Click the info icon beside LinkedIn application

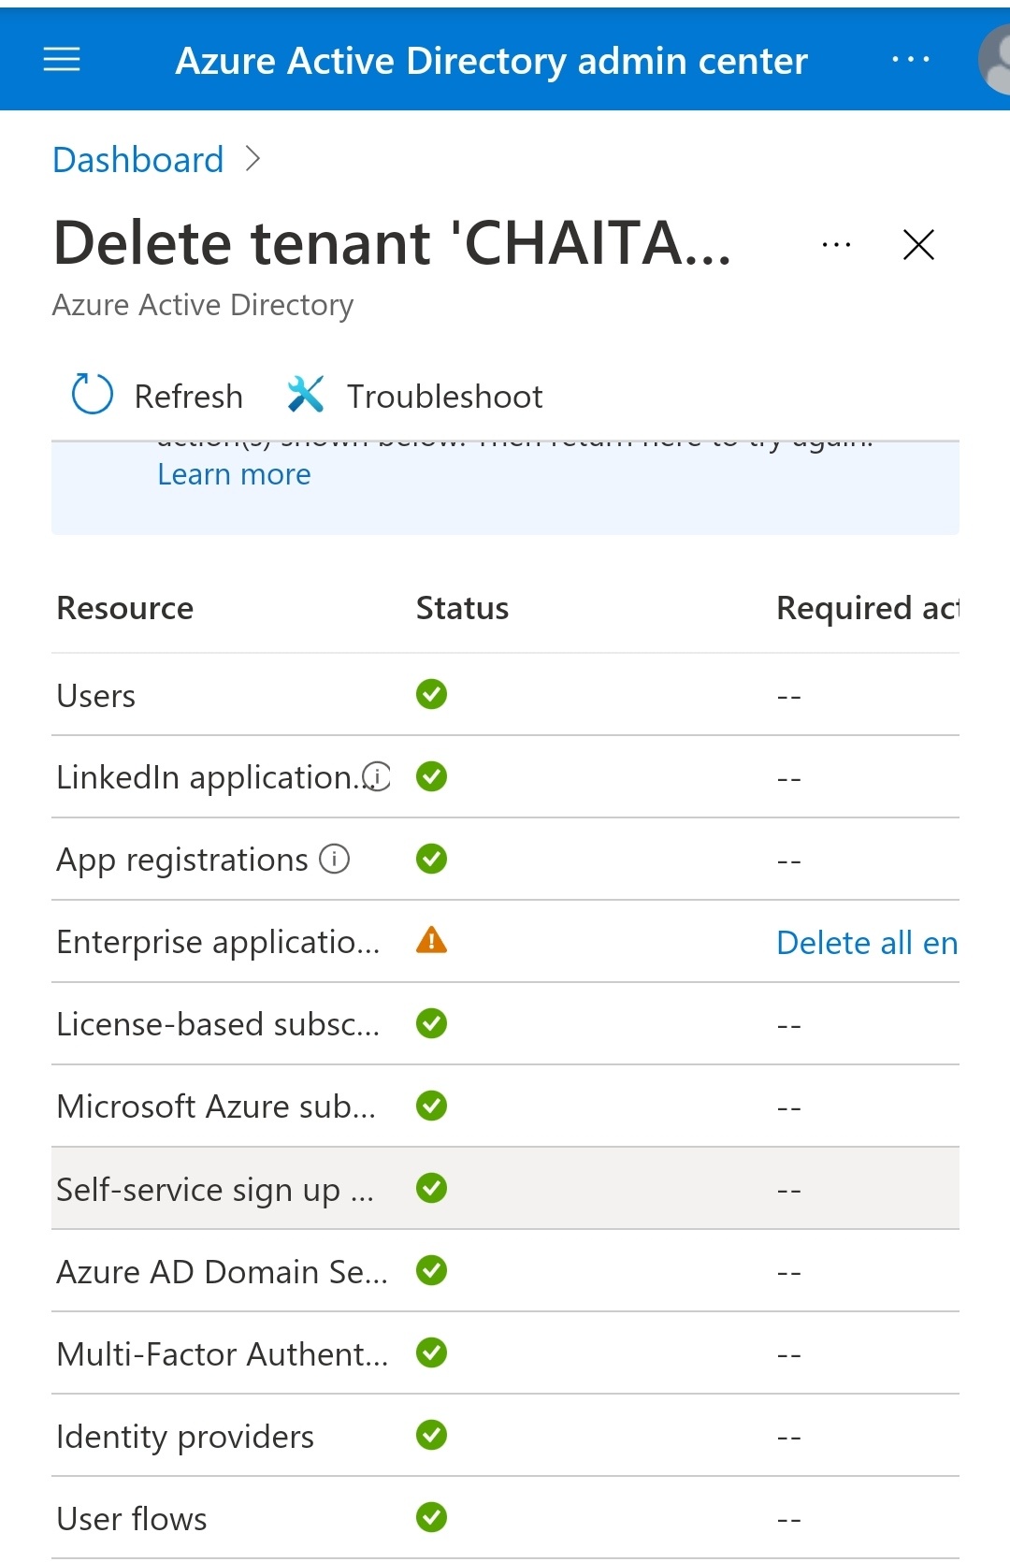pyautogui.click(x=378, y=776)
